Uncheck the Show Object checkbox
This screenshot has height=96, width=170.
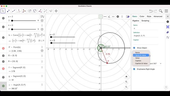(134, 48)
